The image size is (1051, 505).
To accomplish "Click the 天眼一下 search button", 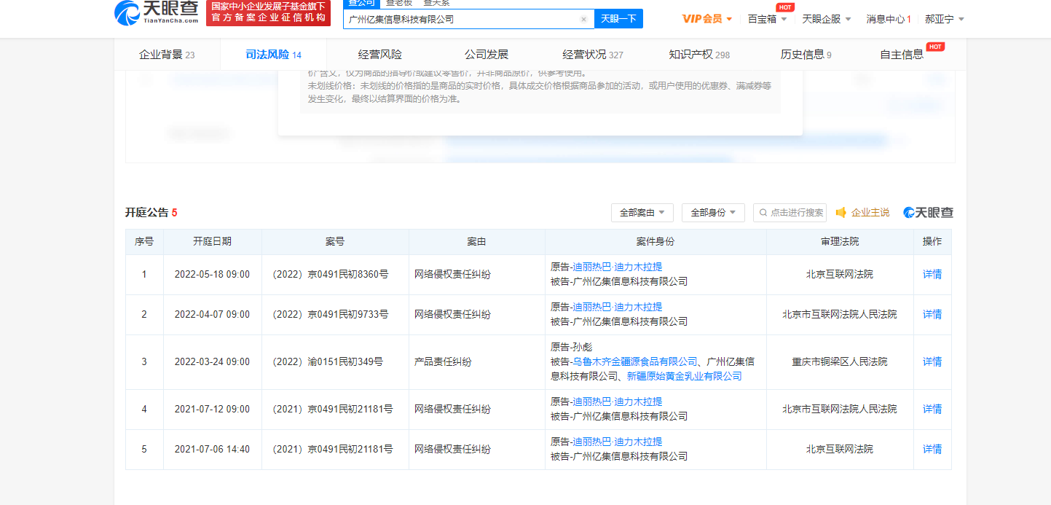I will 618,19.
